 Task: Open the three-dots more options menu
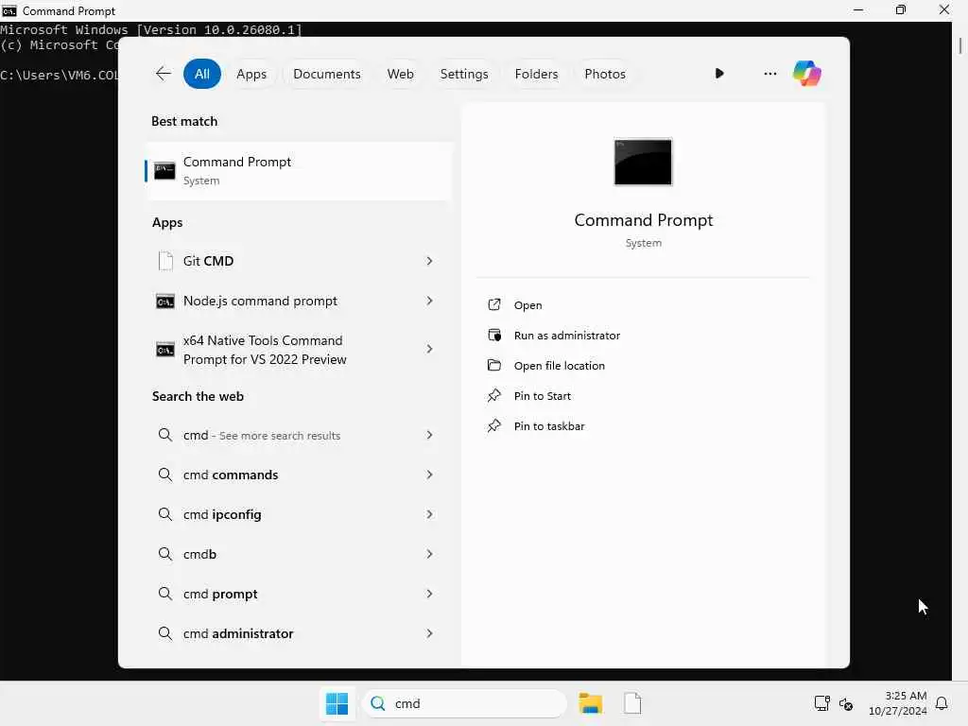point(769,74)
